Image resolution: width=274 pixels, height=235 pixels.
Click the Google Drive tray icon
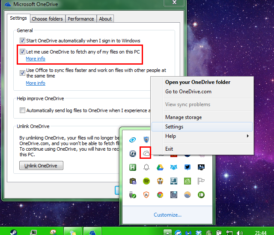point(160,167)
